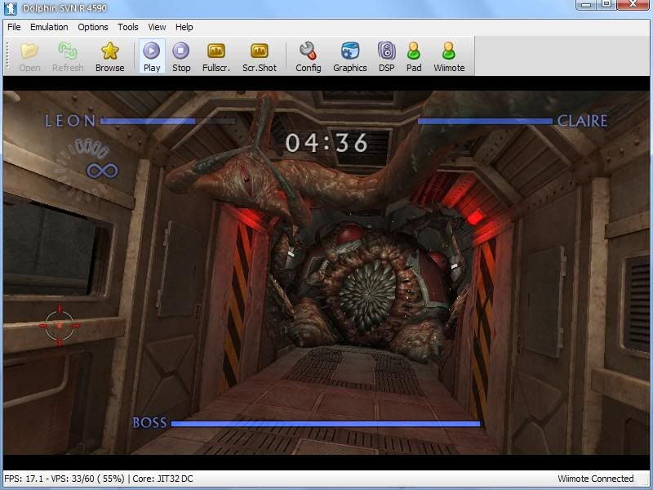Open the Emulation menu
This screenshot has width=653, height=490.
tap(49, 27)
